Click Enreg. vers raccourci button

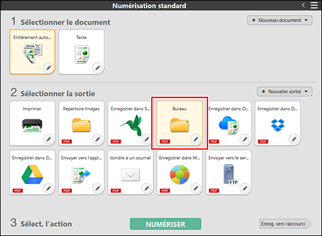point(285,224)
